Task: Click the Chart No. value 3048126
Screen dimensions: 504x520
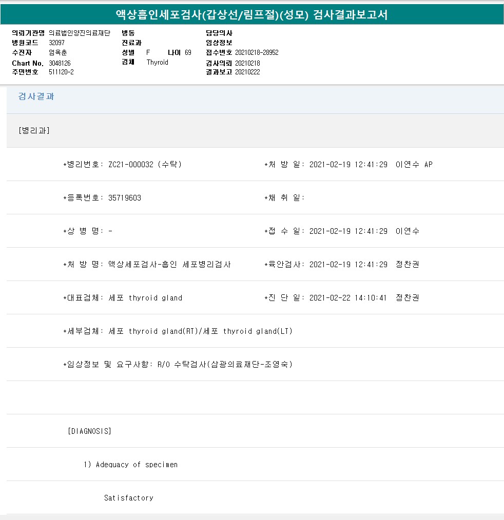Action: 60,63
